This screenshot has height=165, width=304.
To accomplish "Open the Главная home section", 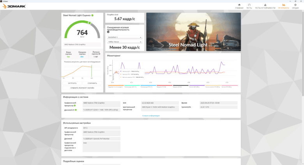I will tap(239, 6).
